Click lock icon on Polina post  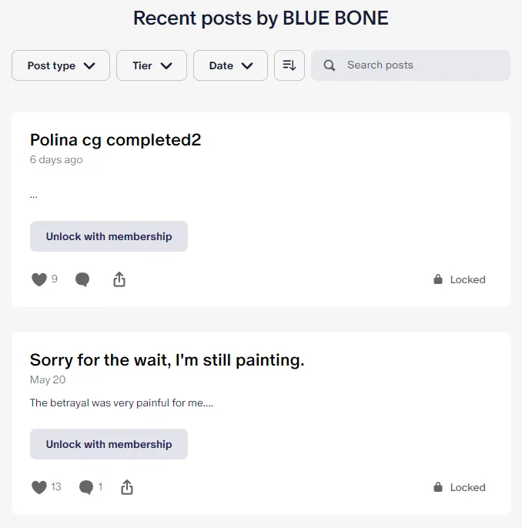(438, 279)
